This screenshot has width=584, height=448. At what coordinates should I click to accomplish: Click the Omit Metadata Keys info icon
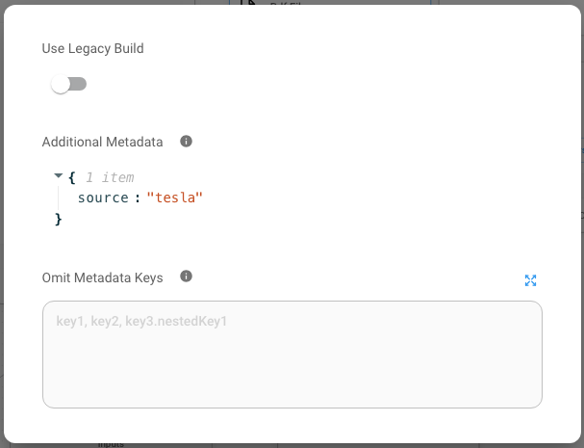pyautogui.click(x=187, y=277)
